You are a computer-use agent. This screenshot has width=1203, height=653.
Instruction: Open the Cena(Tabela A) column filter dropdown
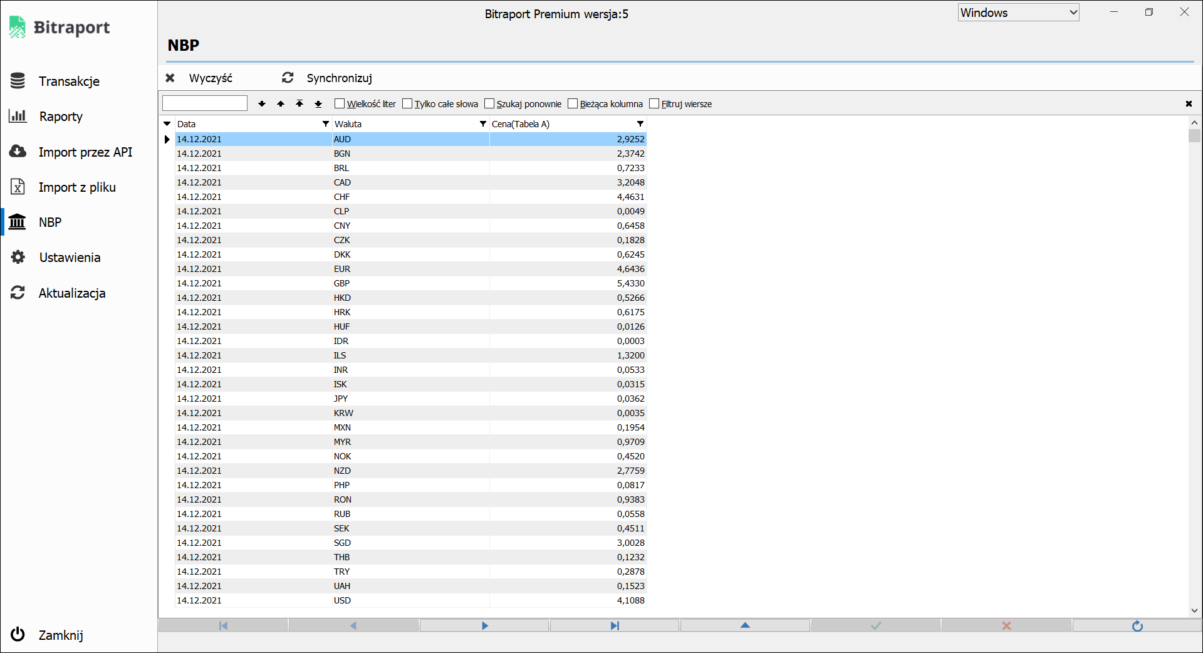(x=640, y=123)
